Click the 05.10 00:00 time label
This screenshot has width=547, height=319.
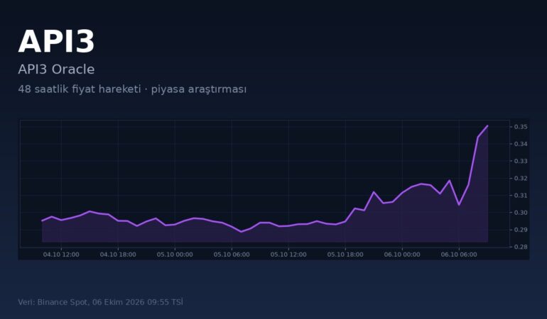click(x=175, y=254)
